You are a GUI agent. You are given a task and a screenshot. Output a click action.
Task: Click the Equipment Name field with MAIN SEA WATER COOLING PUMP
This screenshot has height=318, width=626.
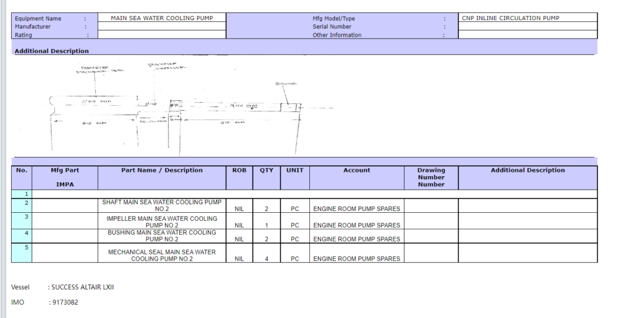click(x=162, y=18)
